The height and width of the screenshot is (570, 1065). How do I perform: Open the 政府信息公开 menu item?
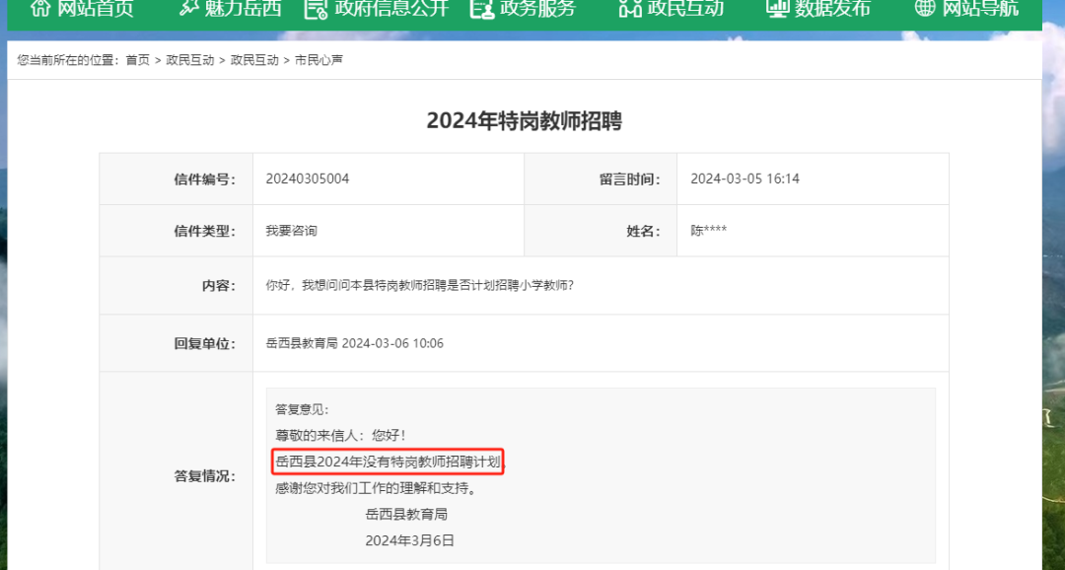click(391, 8)
